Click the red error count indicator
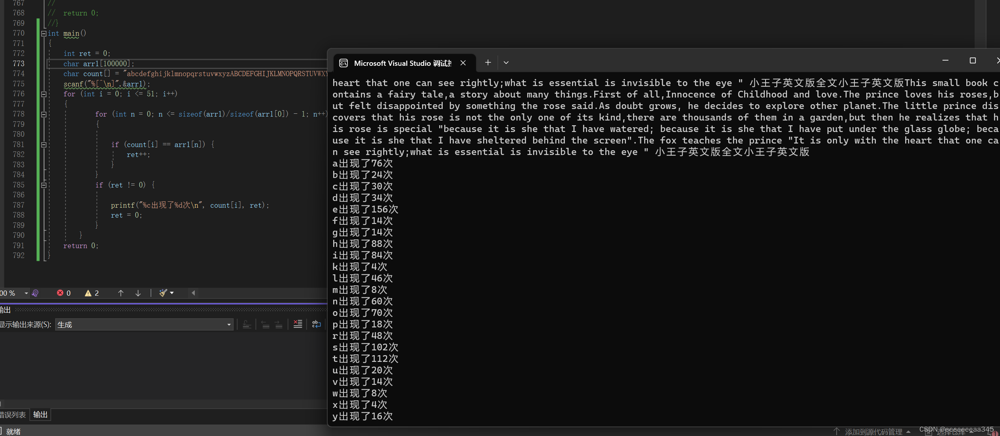 coord(64,293)
